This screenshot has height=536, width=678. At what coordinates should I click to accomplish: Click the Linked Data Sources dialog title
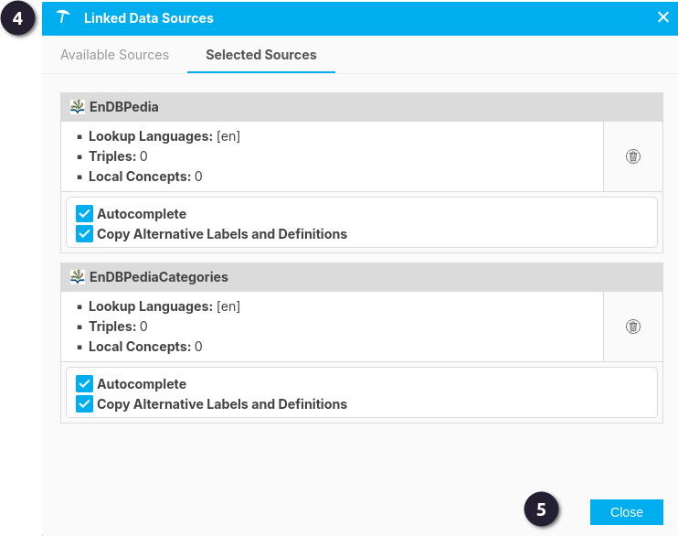pyautogui.click(x=149, y=18)
